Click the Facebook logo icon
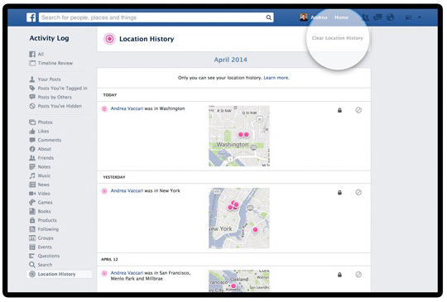447x302 pixels. coord(31,17)
